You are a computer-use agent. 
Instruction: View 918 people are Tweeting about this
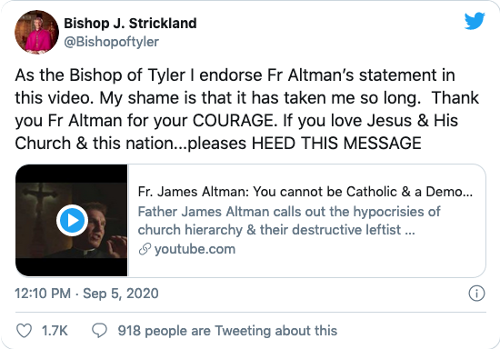point(227,331)
